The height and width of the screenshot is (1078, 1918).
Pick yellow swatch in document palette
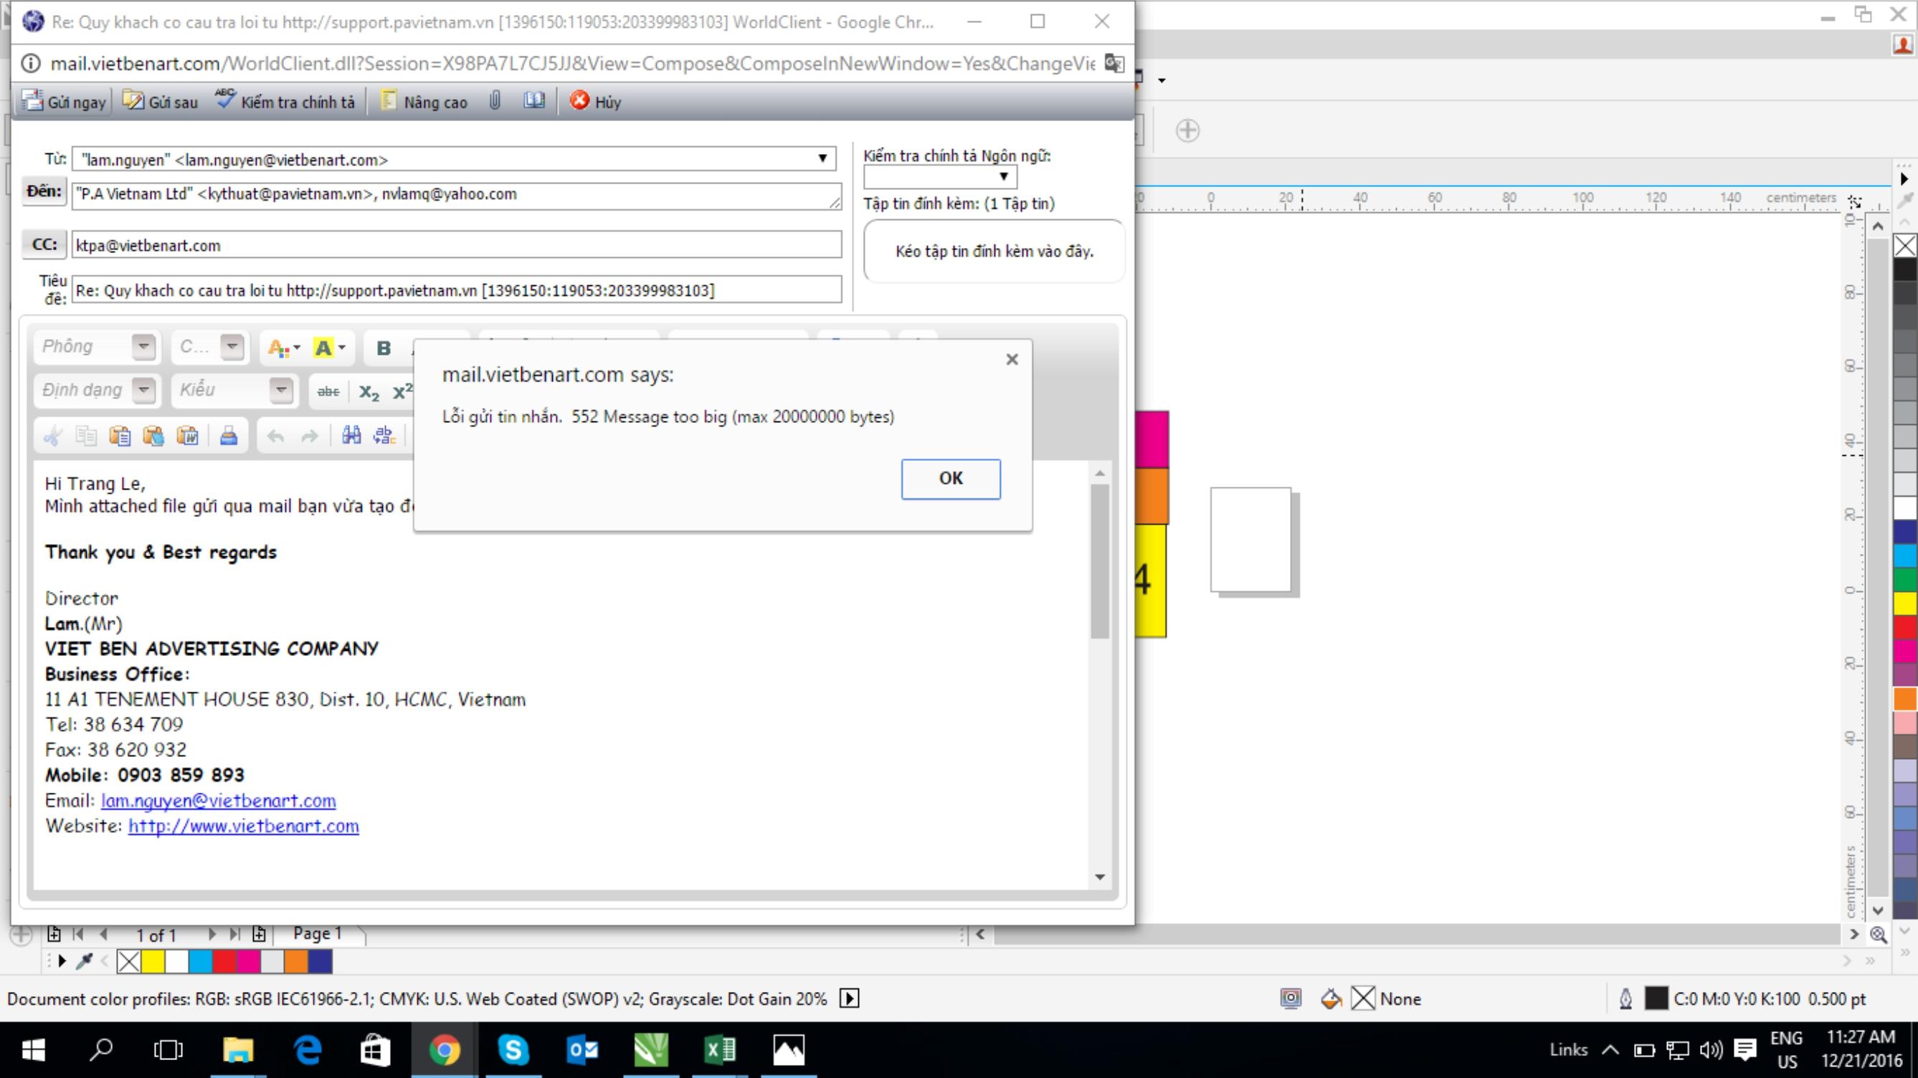(x=153, y=962)
